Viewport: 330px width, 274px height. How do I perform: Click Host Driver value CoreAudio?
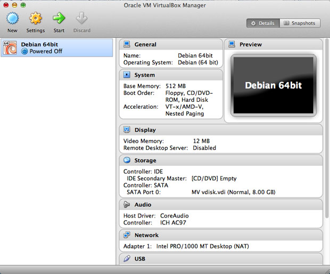[175, 216]
